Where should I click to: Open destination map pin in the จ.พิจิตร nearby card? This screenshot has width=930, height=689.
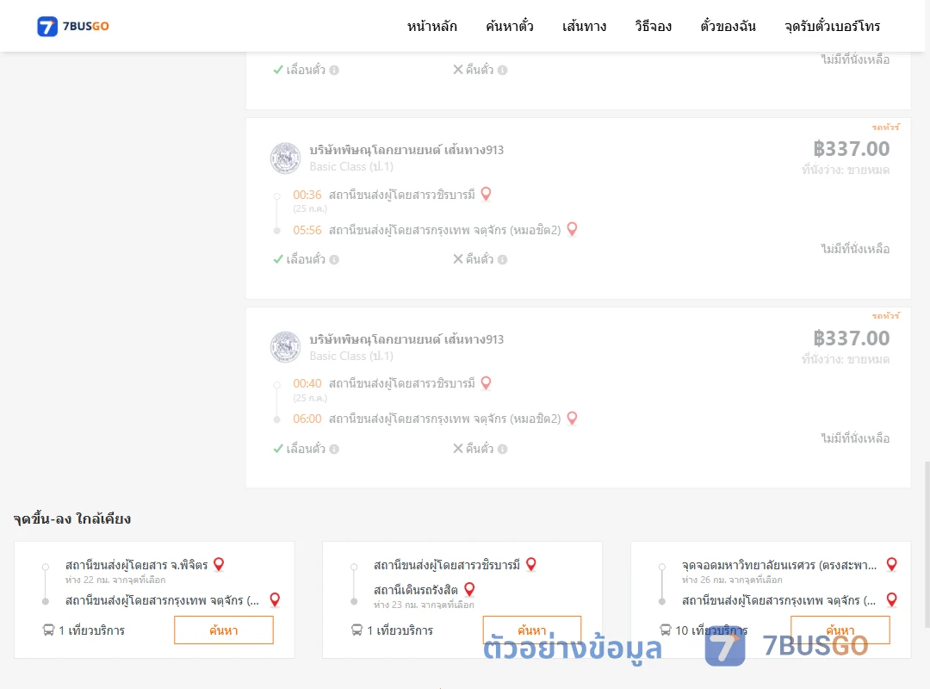[x=275, y=600]
